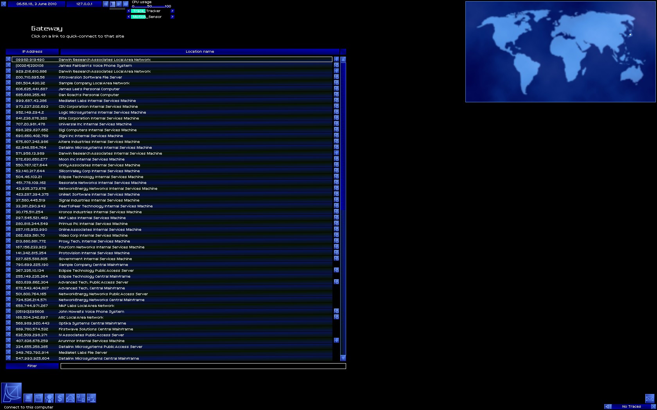
Task: Toggle map marker for Arunmor Internal Services Machine
Action: (336, 340)
